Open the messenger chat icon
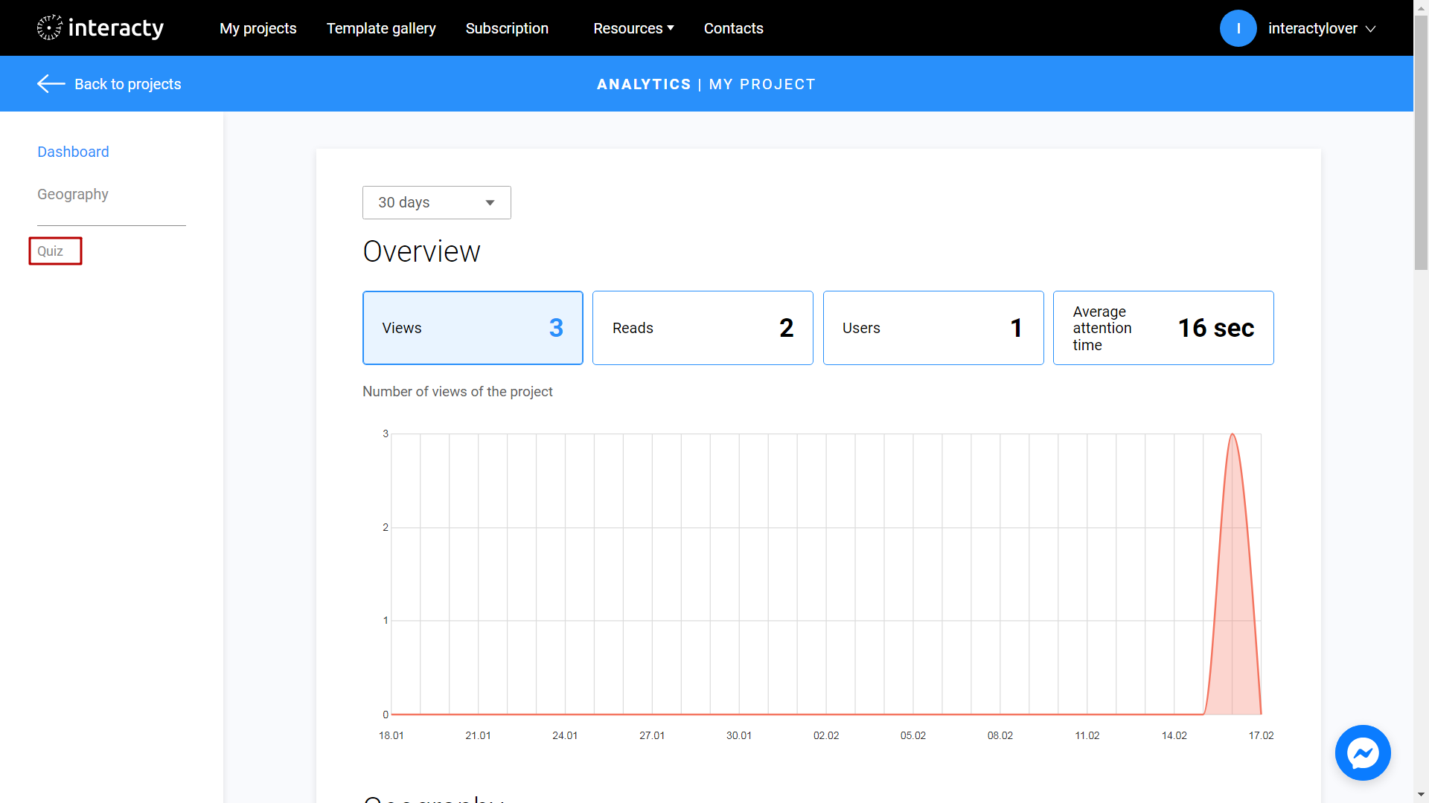The width and height of the screenshot is (1429, 803). tap(1364, 753)
